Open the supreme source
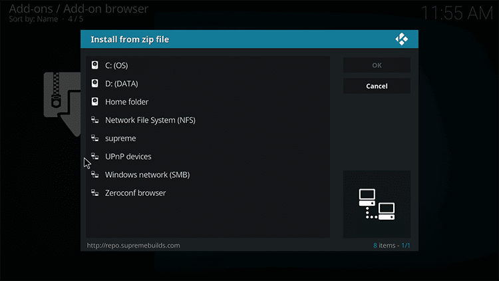 (x=208, y=139)
